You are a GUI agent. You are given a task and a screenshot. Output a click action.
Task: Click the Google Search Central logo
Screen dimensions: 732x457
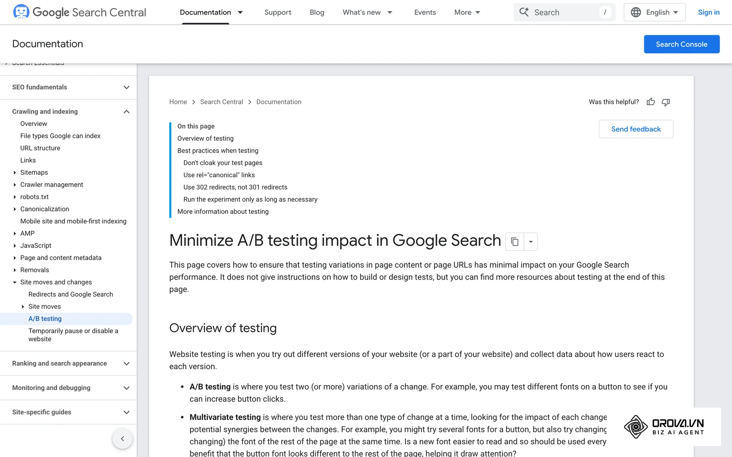click(x=80, y=12)
